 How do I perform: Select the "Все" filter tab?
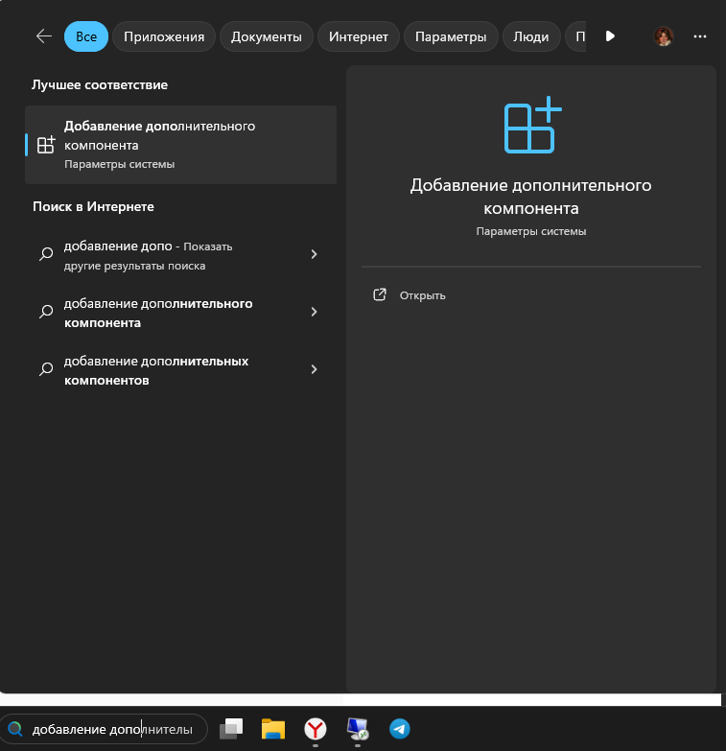(86, 36)
